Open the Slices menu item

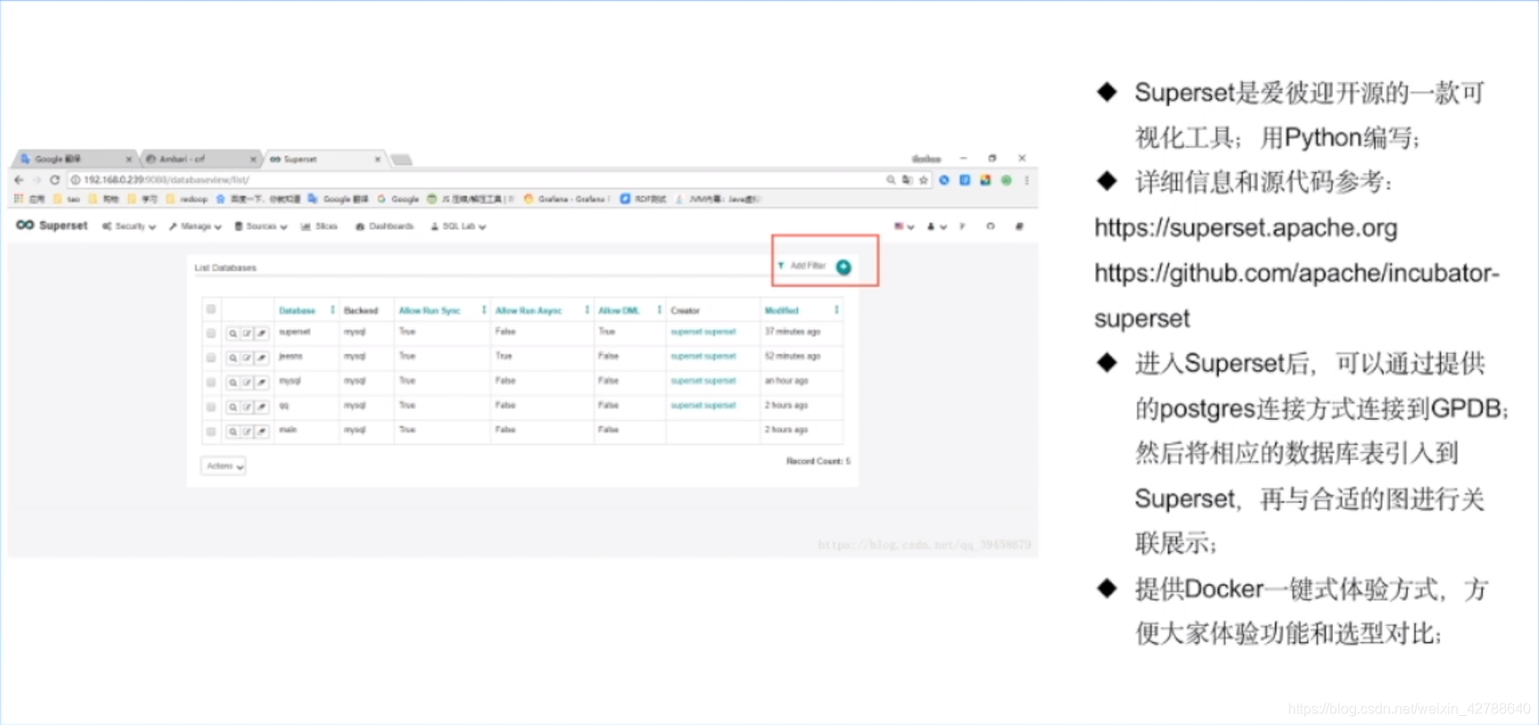point(319,227)
